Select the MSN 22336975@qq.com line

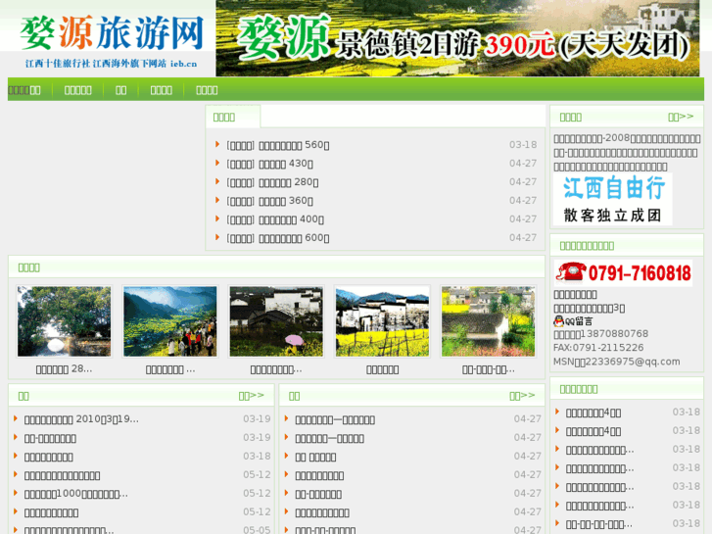pos(617,362)
